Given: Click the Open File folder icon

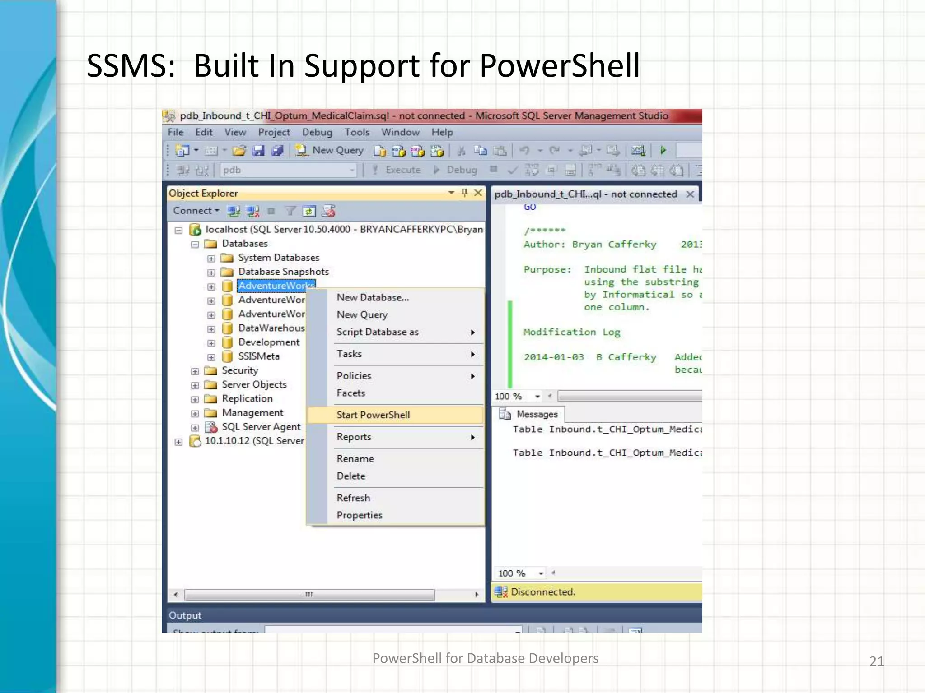Looking at the screenshot, I should point(239,150).
